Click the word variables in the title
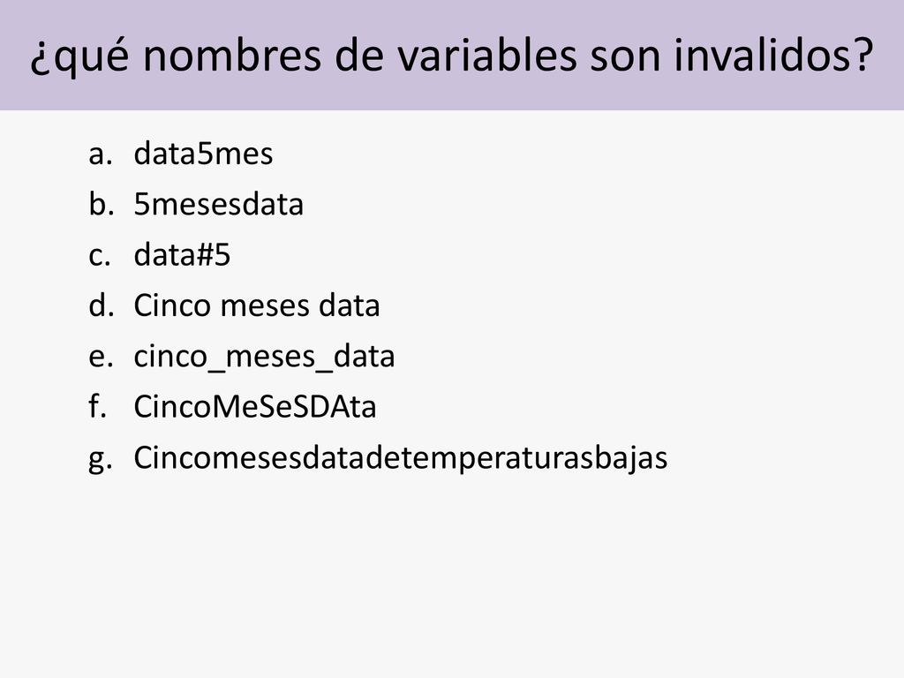The height and width of the screenshot is (678, 904). [x=487, y=55]
